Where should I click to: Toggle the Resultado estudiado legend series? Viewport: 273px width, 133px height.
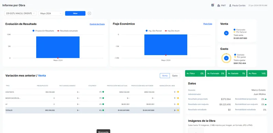click(67, 31)
